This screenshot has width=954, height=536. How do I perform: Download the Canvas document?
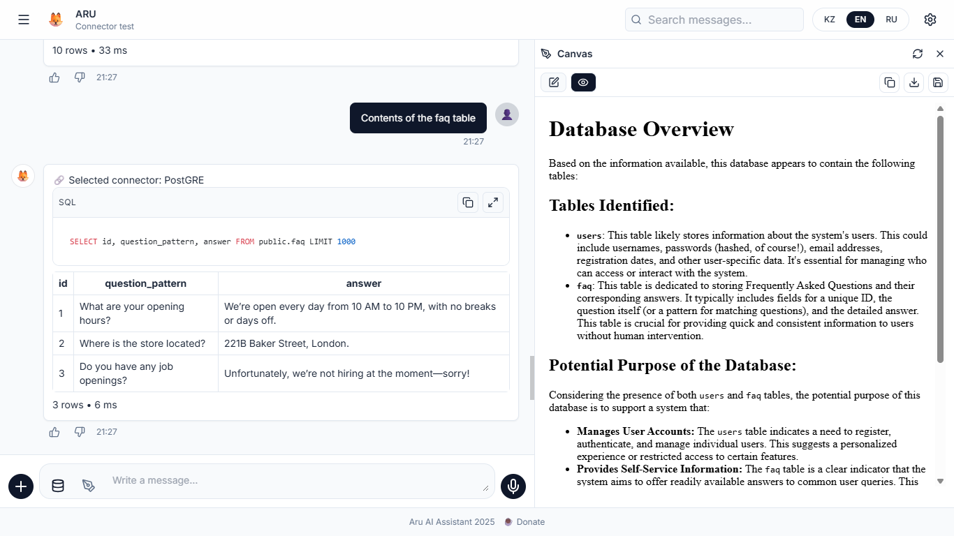pyautogui.click(x=914, y=82)
